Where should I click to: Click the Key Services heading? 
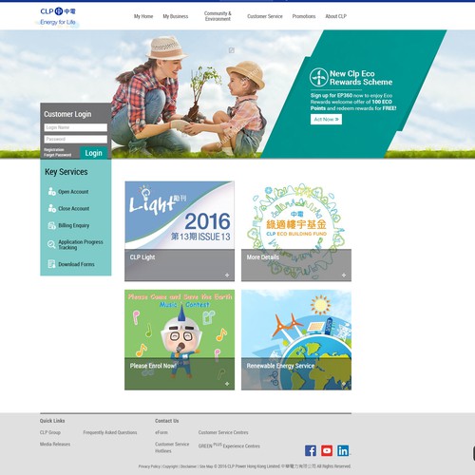[66, 172]
